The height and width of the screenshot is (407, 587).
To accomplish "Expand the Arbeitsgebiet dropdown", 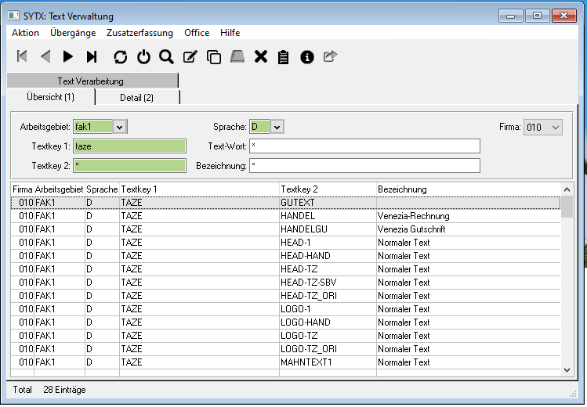I will pos(119,127).
